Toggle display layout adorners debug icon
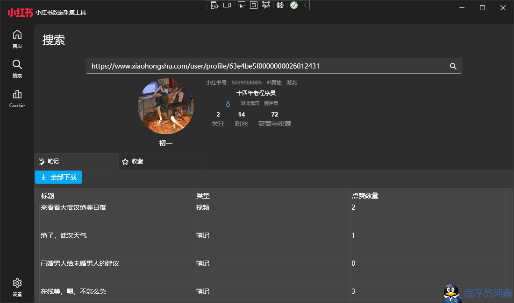 [254, 5]
